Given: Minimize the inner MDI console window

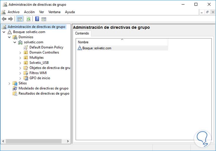Looking at the screenshot, I should 202,12.
